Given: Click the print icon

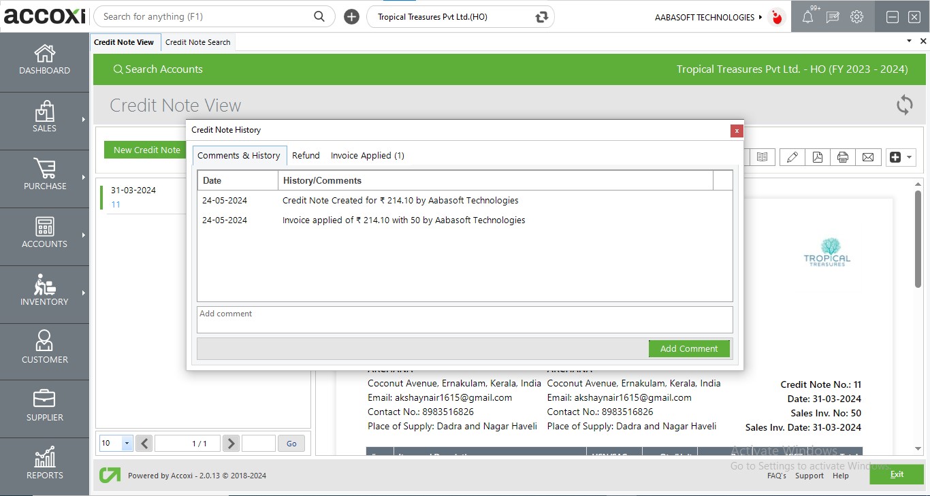Looking at the screenshot, I should (843, 157).
